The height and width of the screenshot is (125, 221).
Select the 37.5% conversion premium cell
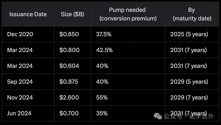pyautogui.click(x=128, y=34)
